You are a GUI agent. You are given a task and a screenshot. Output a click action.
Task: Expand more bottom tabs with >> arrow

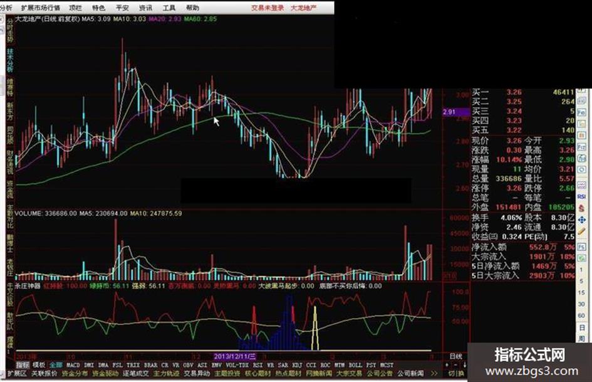click(x=434, y=374)
